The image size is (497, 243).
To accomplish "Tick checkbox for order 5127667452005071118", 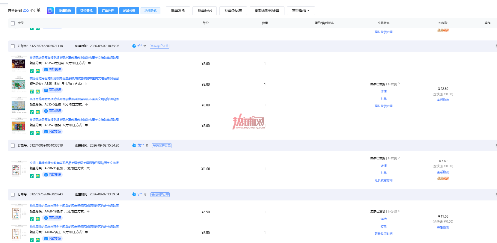I will point(13,46).
